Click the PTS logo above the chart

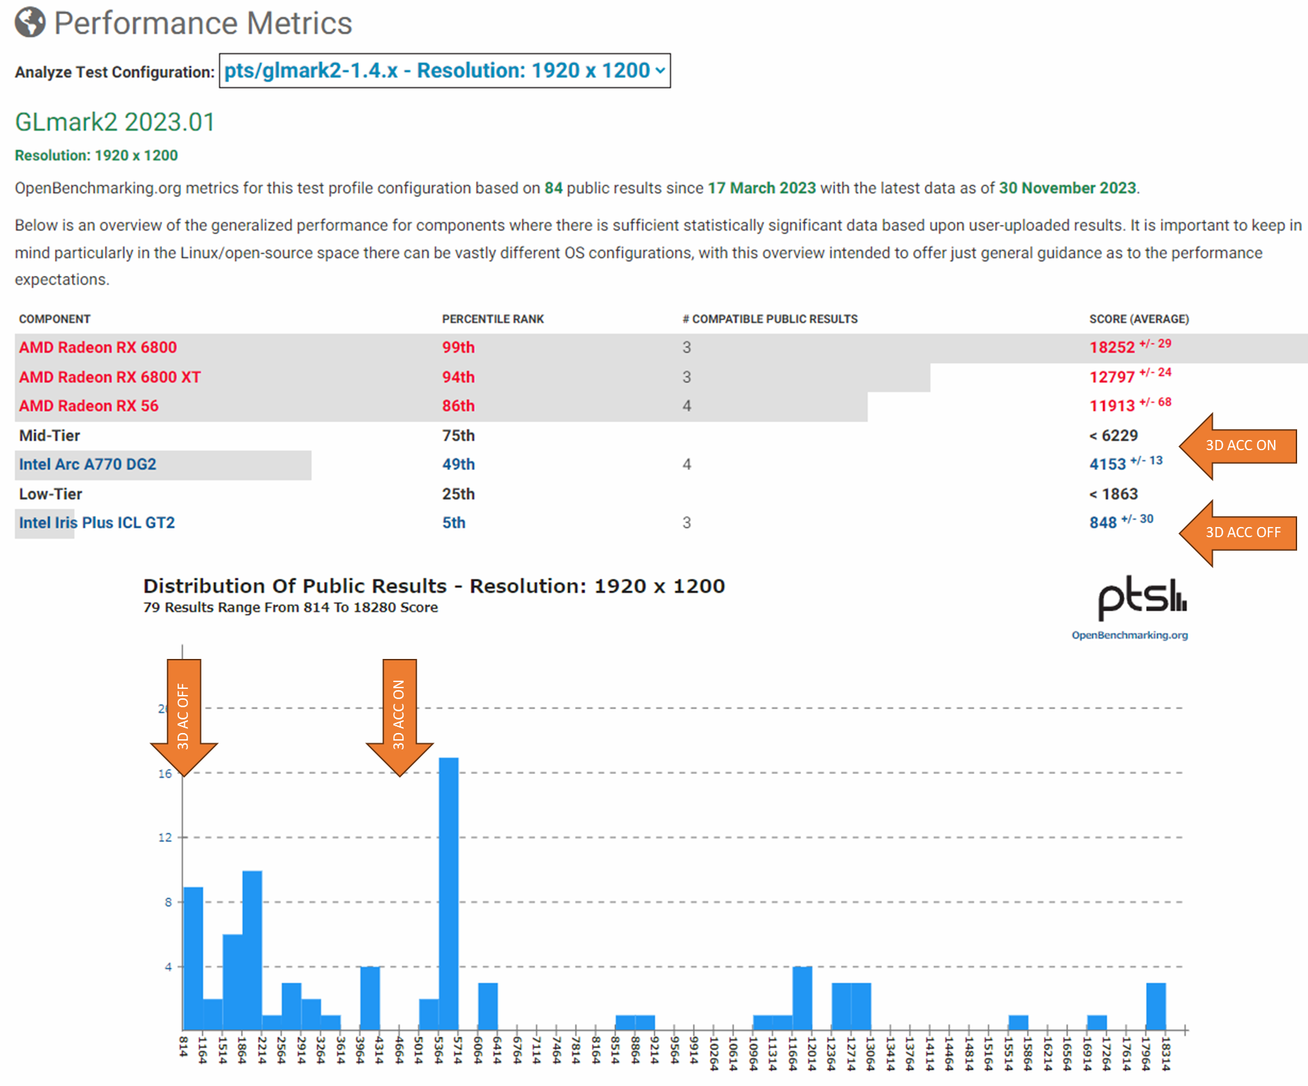(x=1141, y=597)
